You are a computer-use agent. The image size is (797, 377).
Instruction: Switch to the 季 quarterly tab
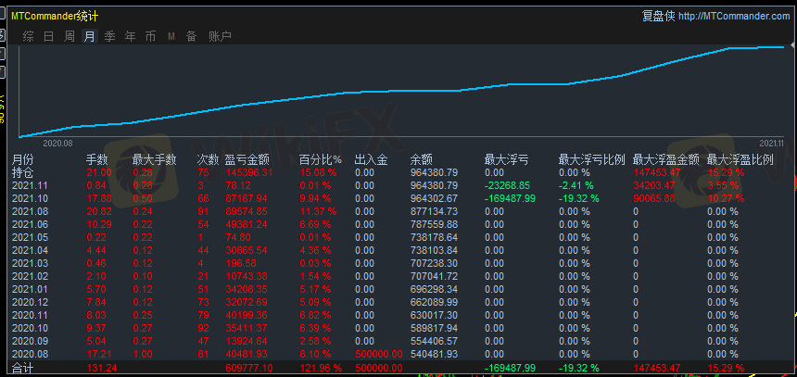[x=109, y=36]
